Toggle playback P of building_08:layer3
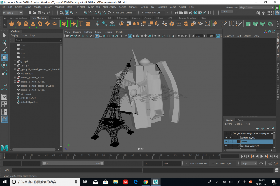280x186 pixels. pyautogui.click(x=230, y=146)
